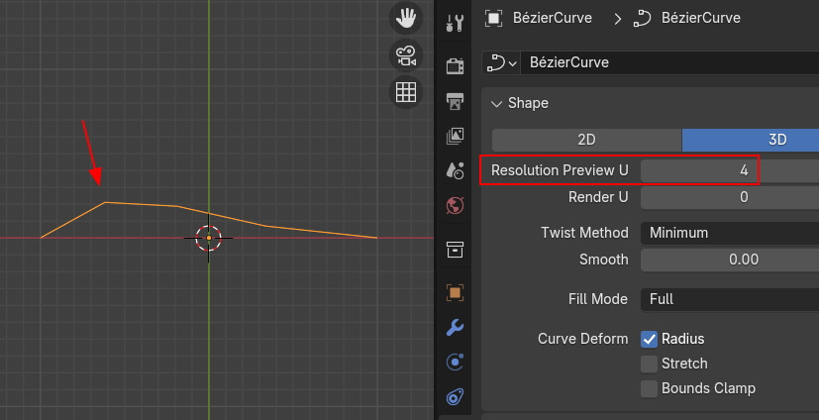The image size is (819, 420).
Task: Open the Physics properties tab
Action: [x=455, y=362]
